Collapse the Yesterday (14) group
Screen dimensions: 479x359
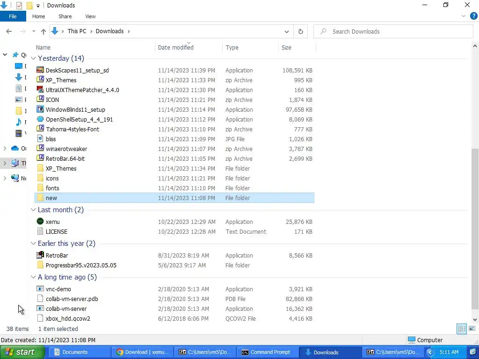pyautogui.click(x=33, y=58)
